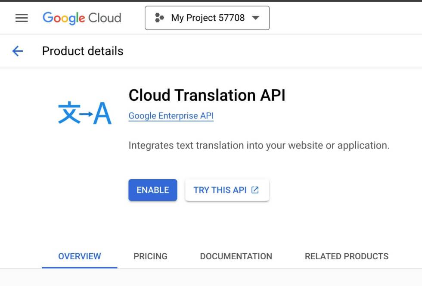Go back with the left arrow
Viewport: 422px width, 286px height.
pos(18,51)
